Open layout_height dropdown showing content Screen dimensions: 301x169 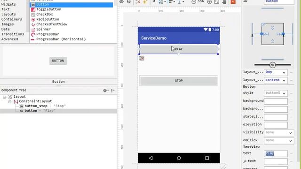click(x=276, y=80)
